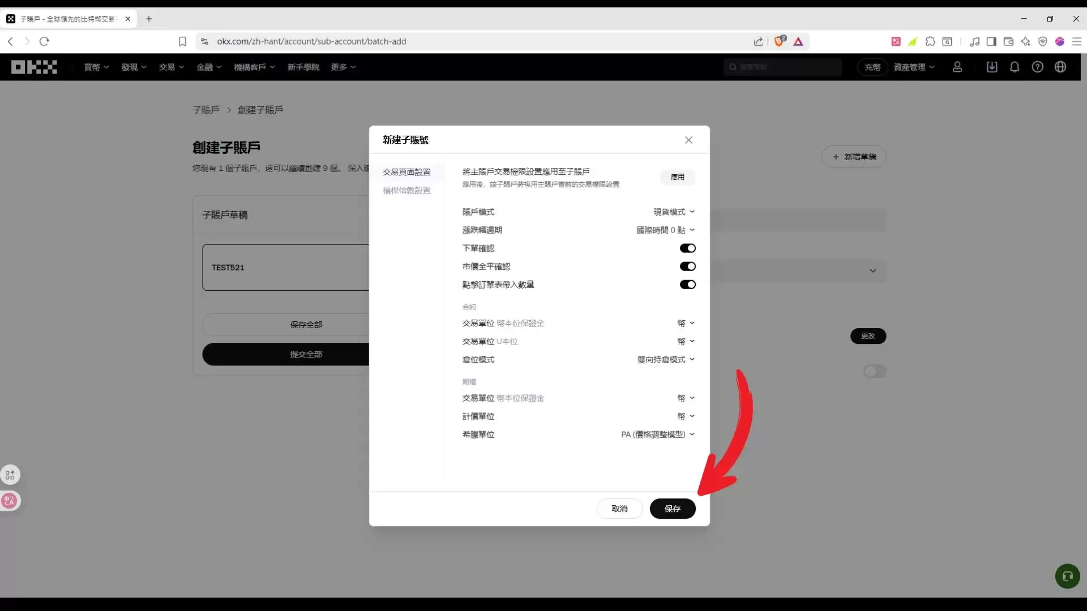Open the chat support bubble in the bottom corner

coord(1067,576)
